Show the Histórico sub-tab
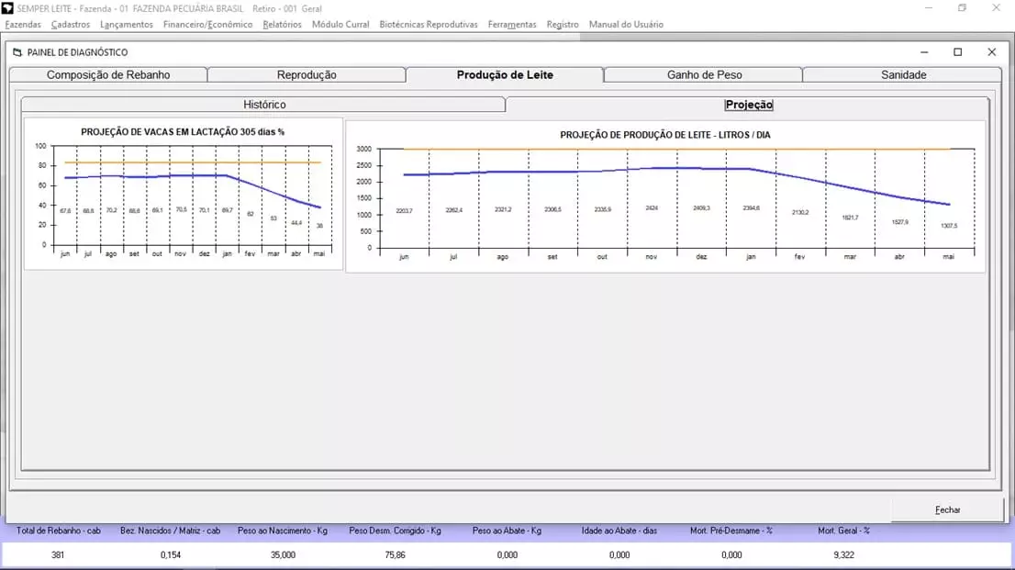This screenshot has height=570, width=1015. click(x=264, y=105)
